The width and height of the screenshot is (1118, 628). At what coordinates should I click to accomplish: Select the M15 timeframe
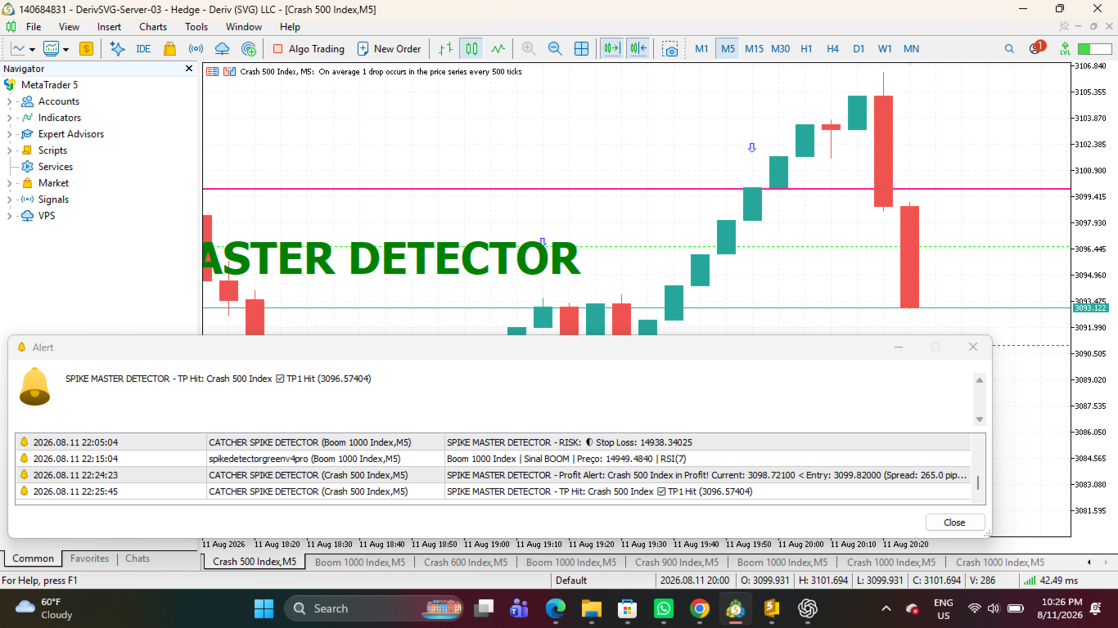tap(754, 49)
